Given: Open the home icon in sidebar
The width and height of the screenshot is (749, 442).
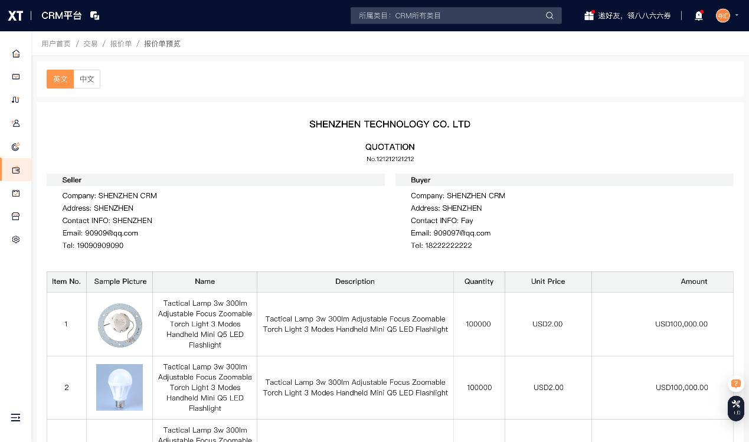Looking at the screenshot, I should point(16,54).
